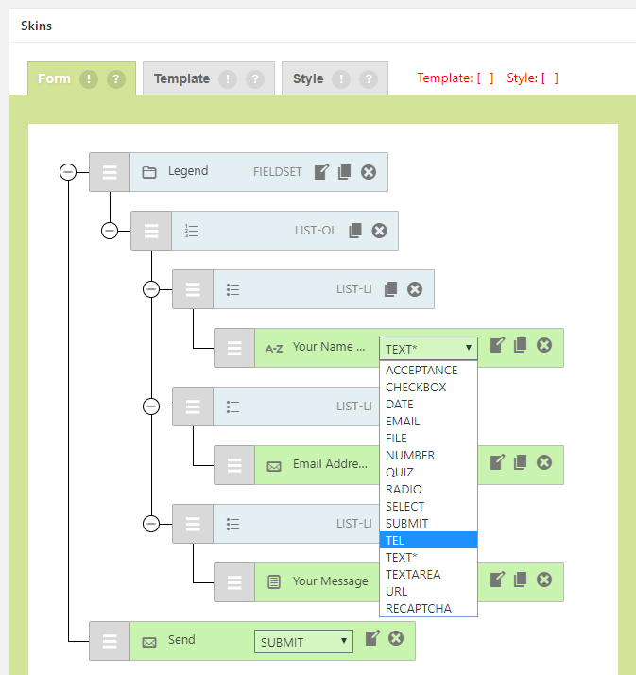Click edit icon on Send row
This screenshot has height=675, width=636.
pos(372,639)
